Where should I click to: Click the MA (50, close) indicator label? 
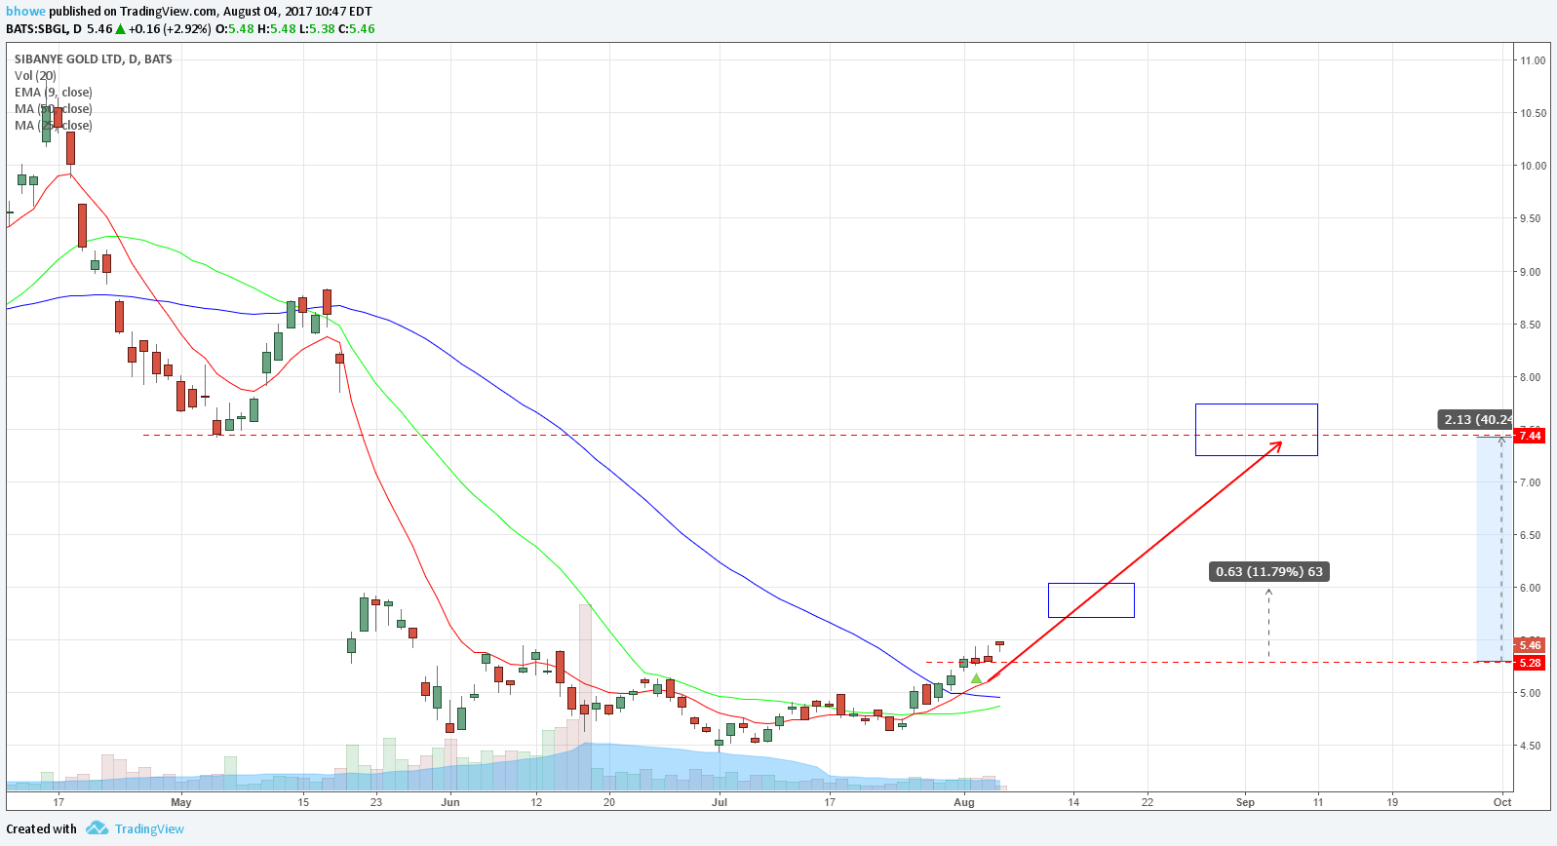pos(54,109)
